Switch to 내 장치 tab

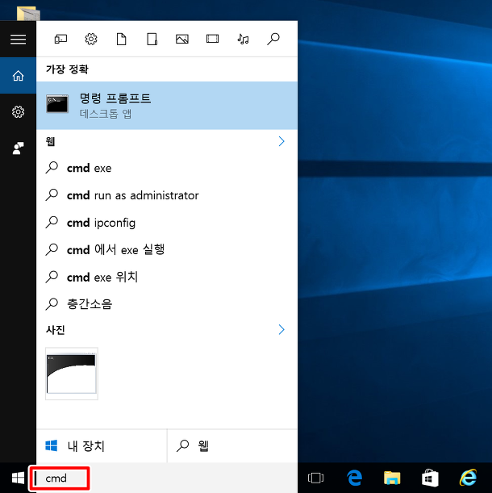click(x=102, y=446)
